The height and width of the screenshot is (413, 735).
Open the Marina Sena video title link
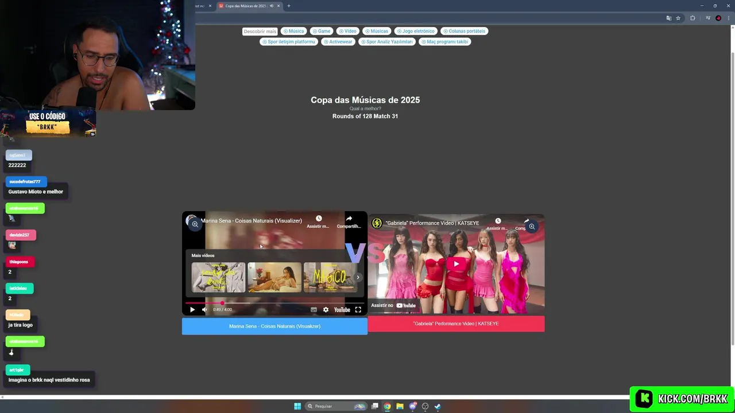point(251,221)
